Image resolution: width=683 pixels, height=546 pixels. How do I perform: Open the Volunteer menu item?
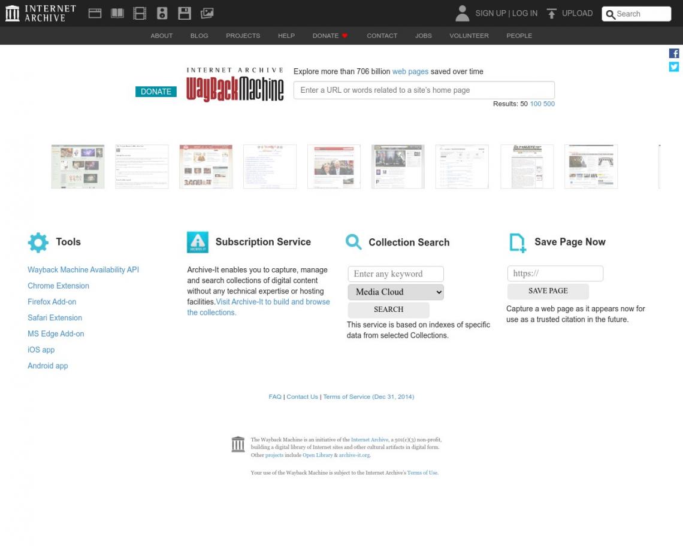pos(469,36)
